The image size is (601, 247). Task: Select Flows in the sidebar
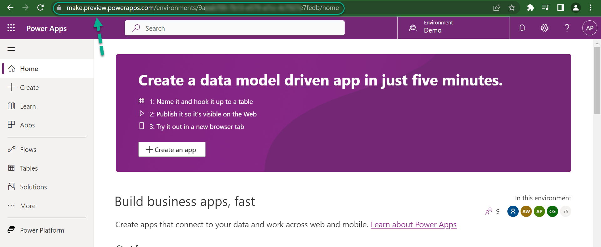pos(47,149)
